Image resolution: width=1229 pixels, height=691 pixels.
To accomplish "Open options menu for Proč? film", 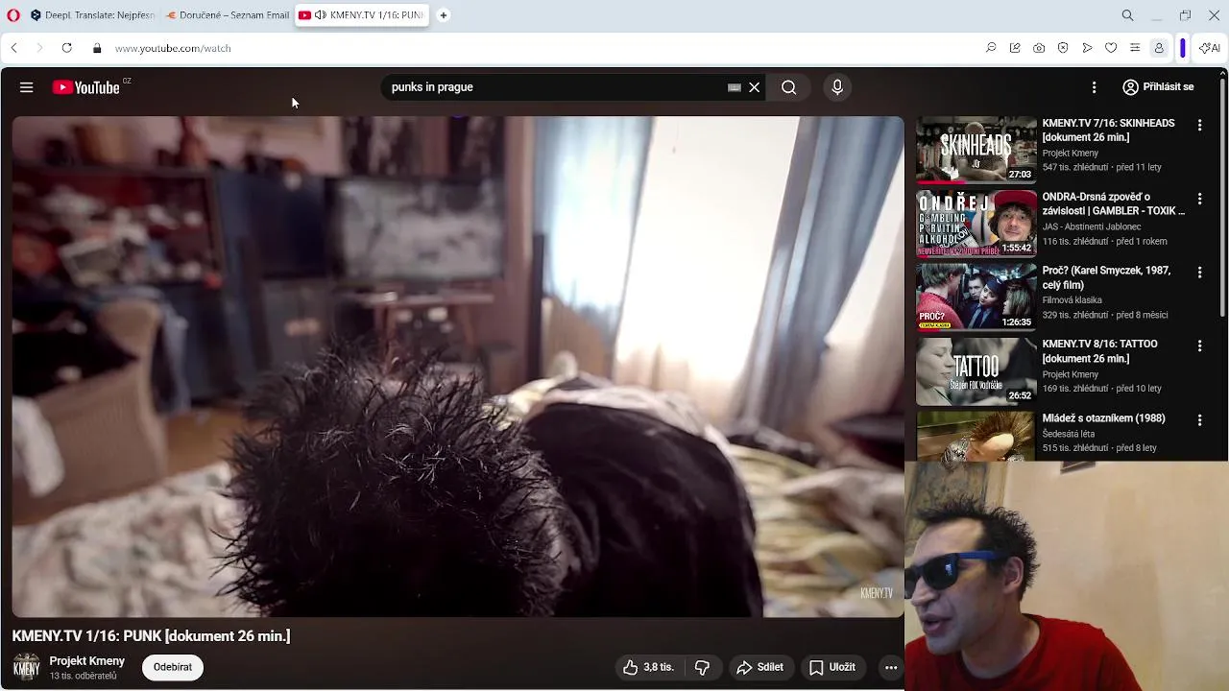I will [1199, 274].
